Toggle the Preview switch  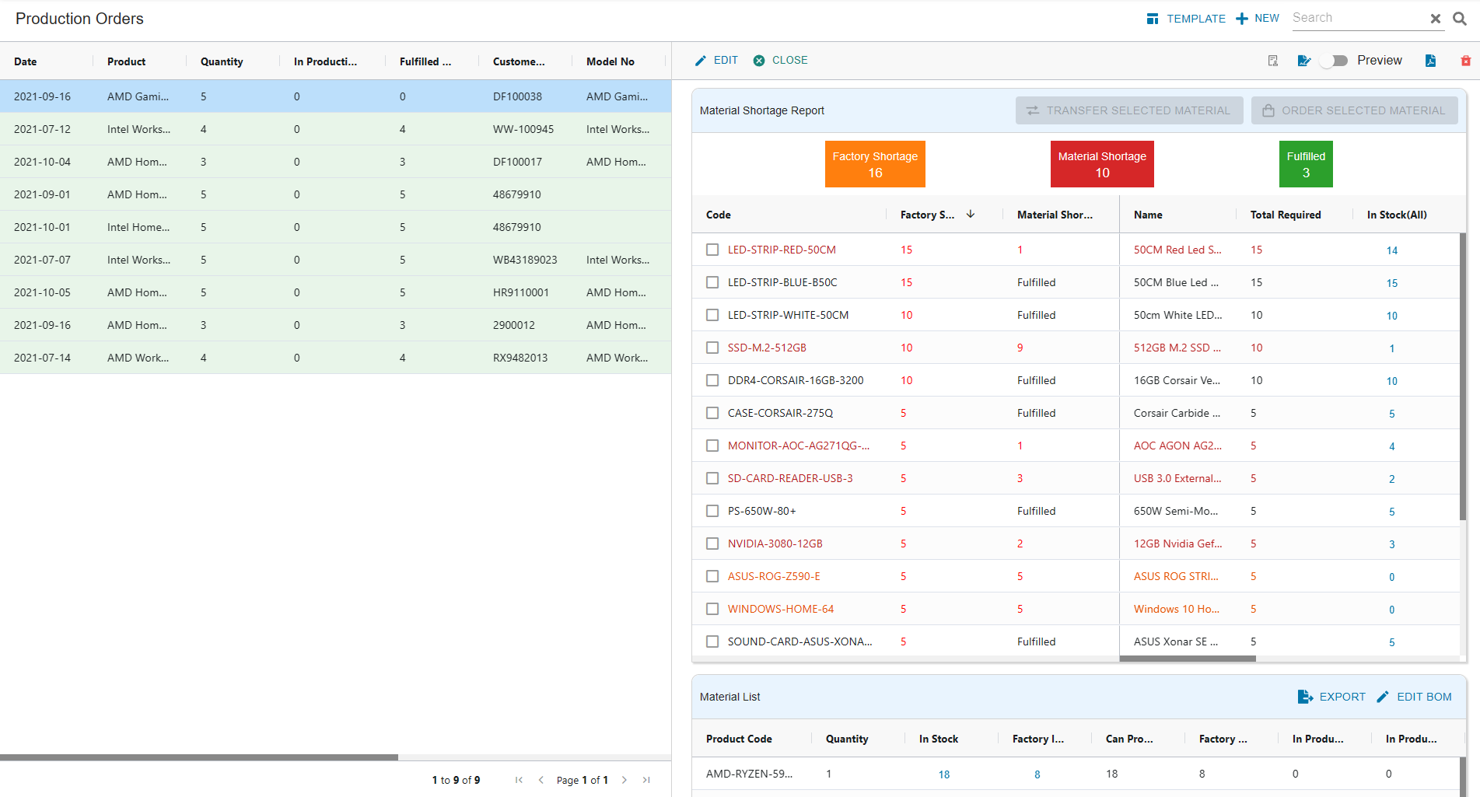(x=1335, y=61)
